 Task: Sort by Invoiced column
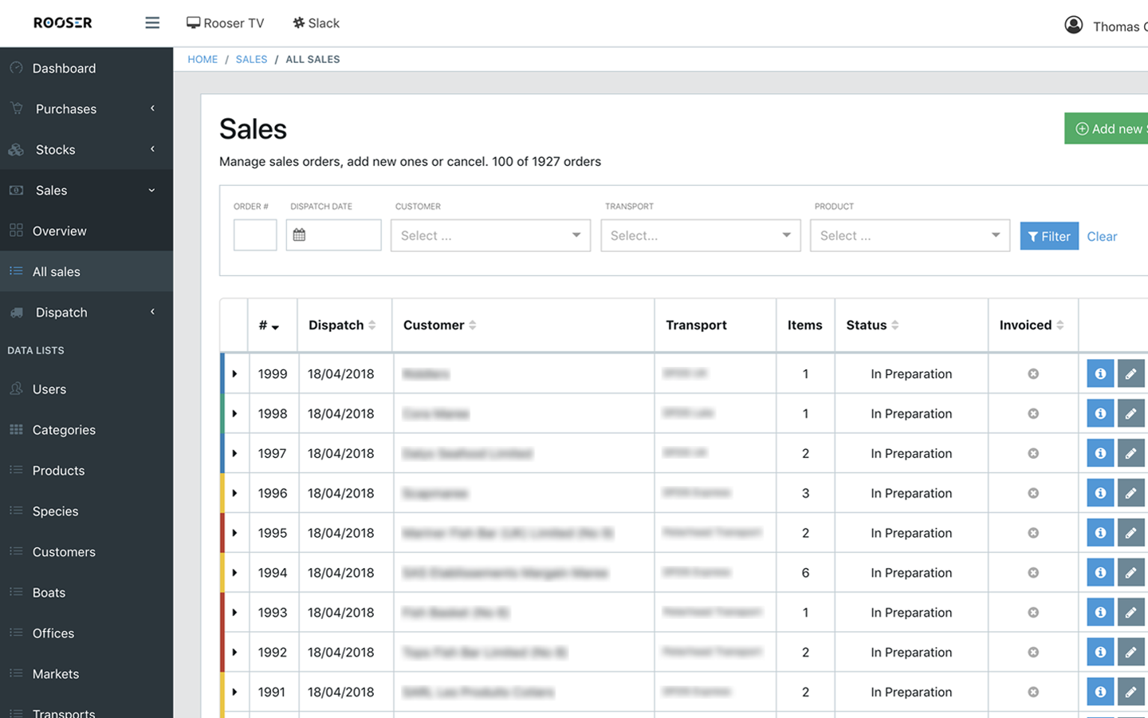[1032, 325]
